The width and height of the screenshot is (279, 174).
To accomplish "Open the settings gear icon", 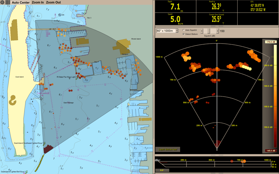I will (3, 2).
